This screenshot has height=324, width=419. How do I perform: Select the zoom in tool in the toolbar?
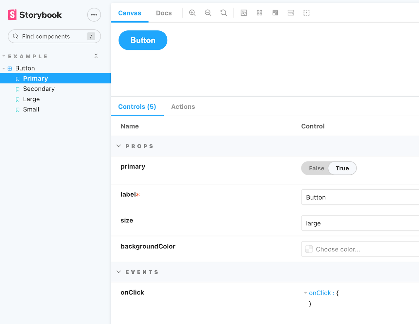pyautogui.click(x=192, y=13)
